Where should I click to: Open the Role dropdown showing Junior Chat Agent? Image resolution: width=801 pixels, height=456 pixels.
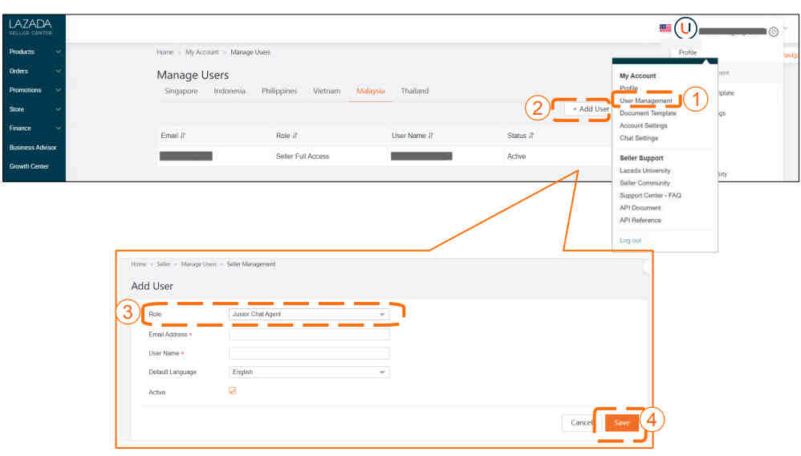[309, 315]
